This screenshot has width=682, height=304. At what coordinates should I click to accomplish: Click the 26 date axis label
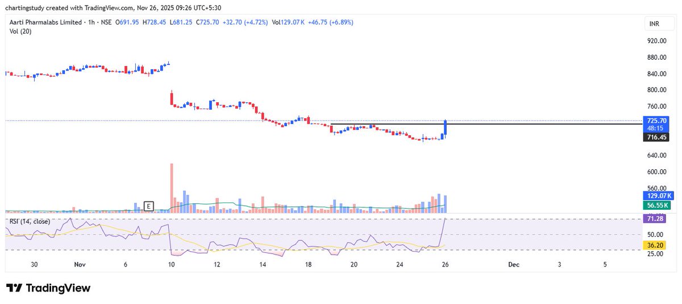(446, 265)
